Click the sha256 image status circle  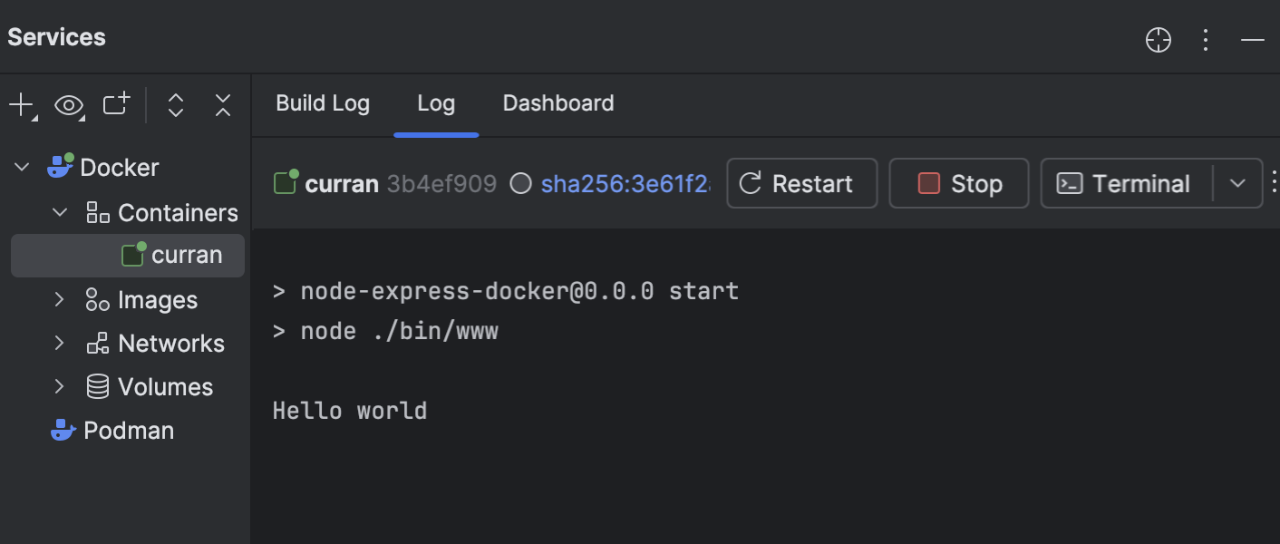tap(520, 183)
